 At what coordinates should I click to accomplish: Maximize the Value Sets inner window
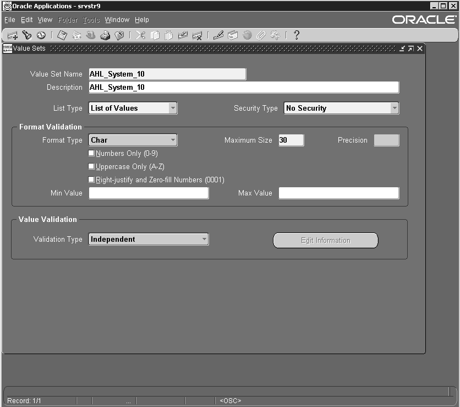click(411, 48)
